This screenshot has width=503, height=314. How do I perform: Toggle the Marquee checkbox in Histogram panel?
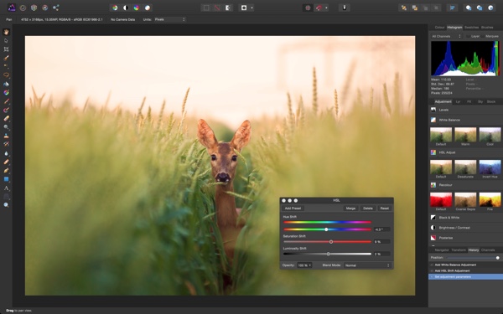483,36
